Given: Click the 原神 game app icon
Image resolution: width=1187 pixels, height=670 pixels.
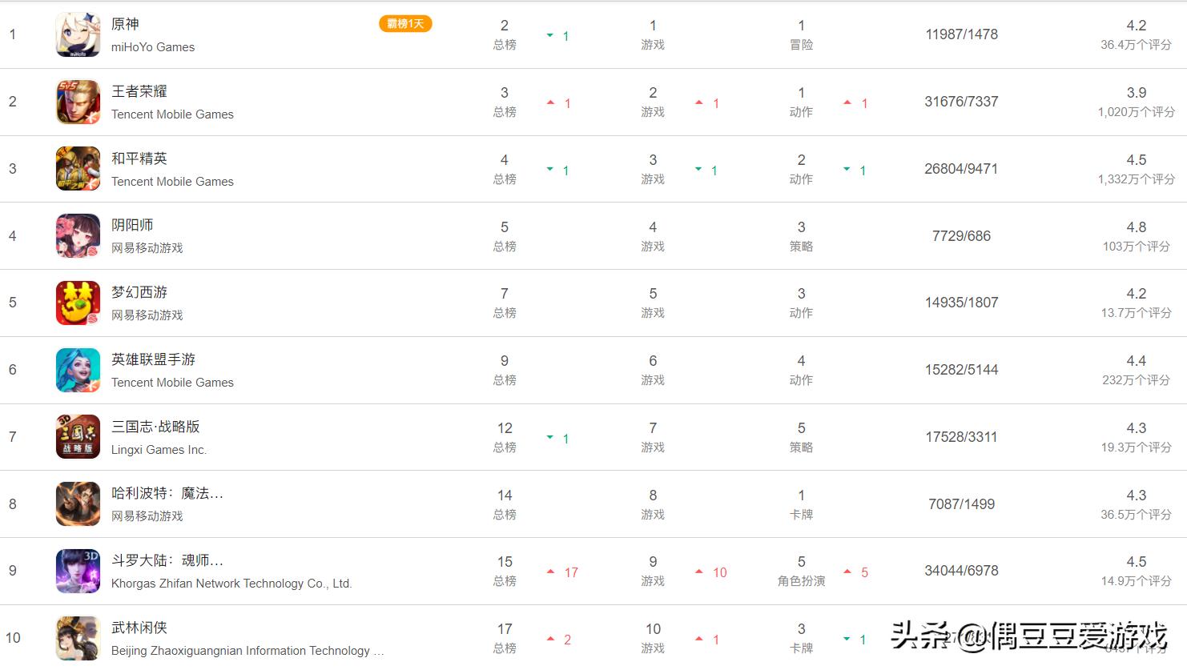Looking at the screenshot, I should tap(78, 34).
